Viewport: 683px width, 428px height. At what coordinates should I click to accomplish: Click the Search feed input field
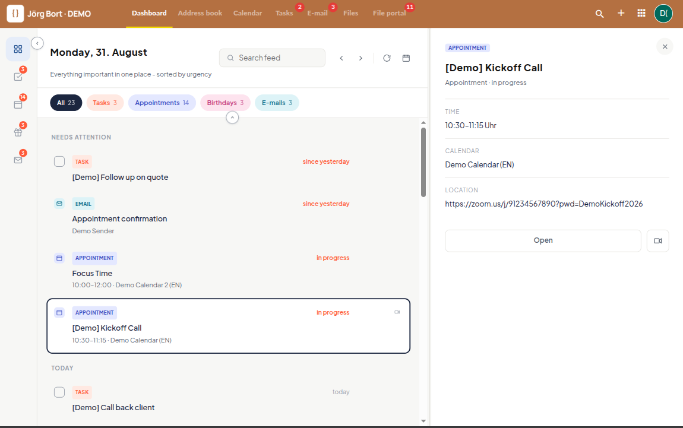click(272, 58)
